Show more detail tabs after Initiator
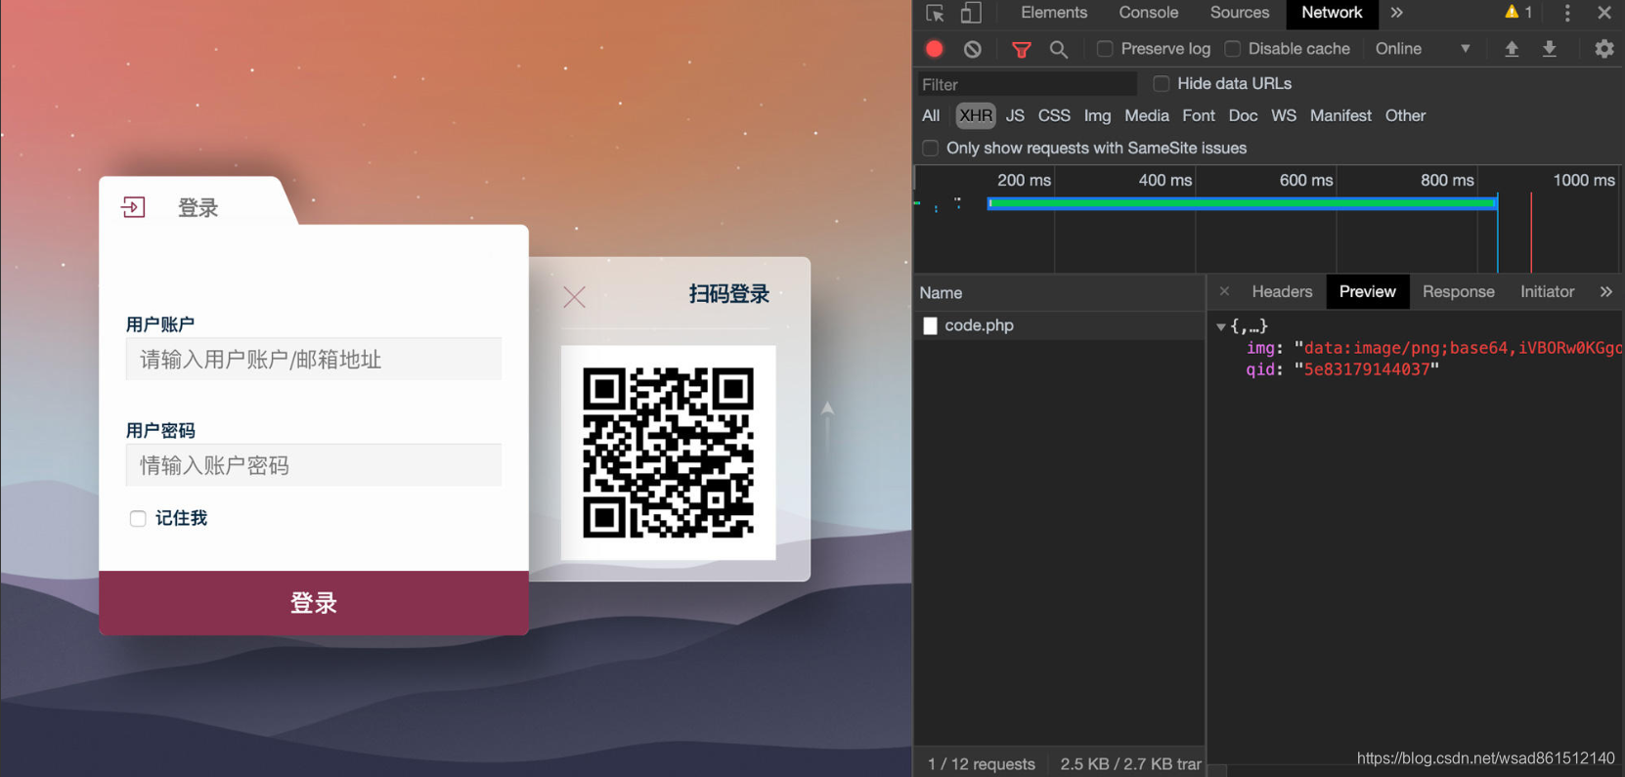 click(1606, 291)
